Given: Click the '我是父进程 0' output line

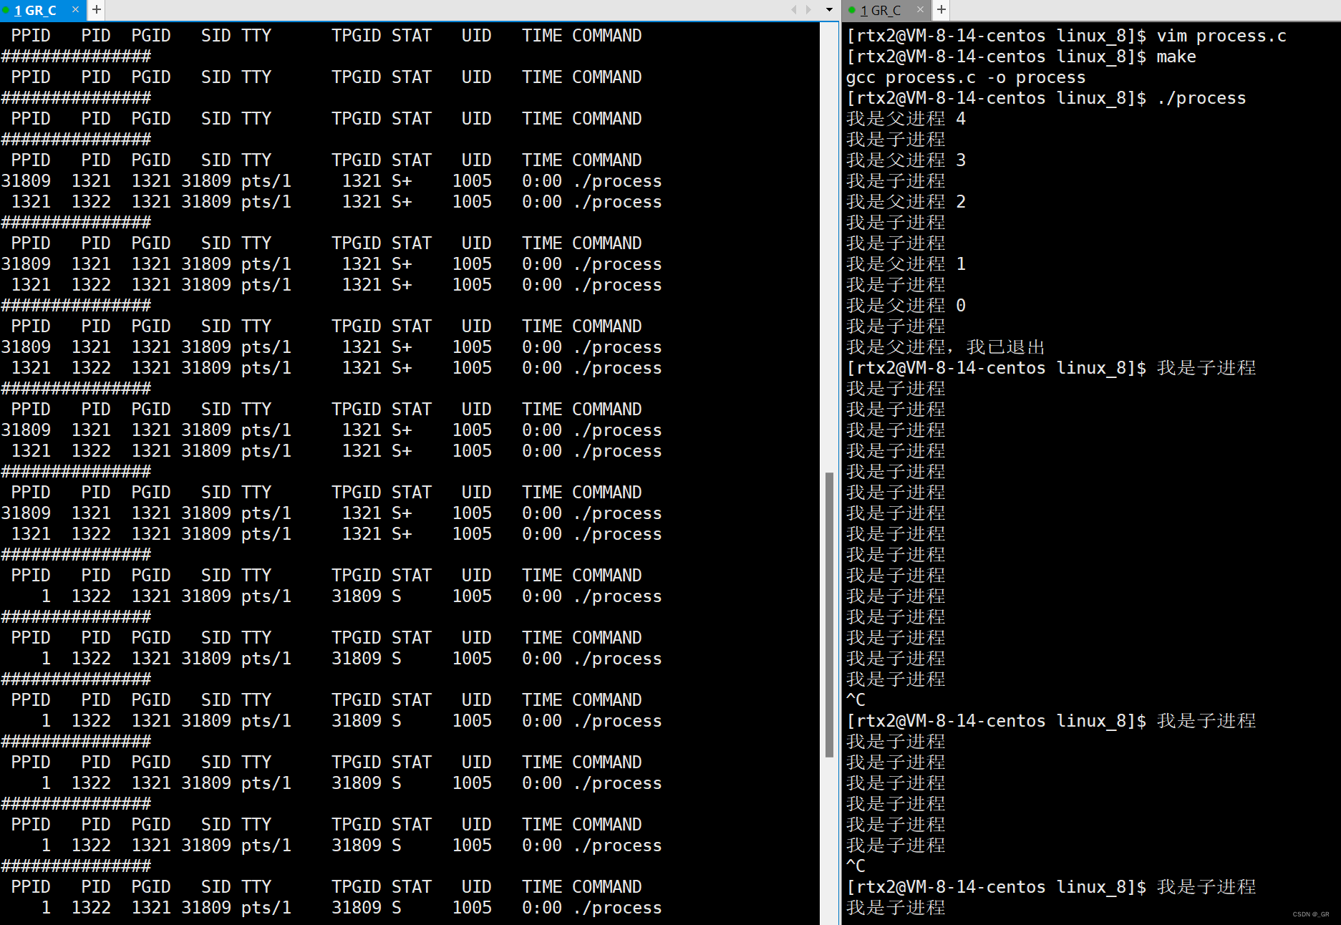Looking at the screenshot, I should click(x=906, y=306).
